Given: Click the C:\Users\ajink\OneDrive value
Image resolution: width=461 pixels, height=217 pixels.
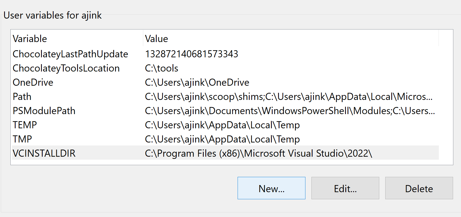Looking at the screenshot, I should 197,82.
